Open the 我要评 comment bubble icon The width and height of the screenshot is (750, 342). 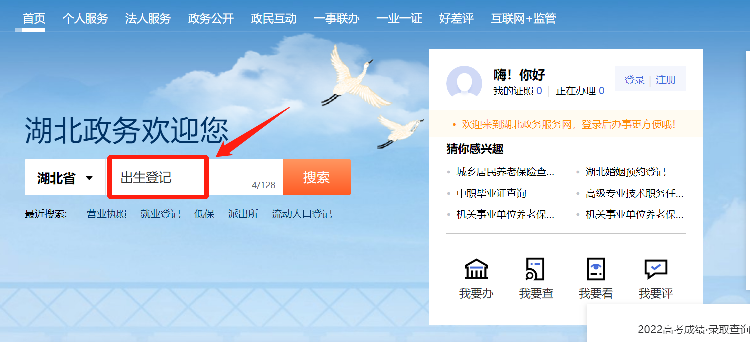click(656, 269)
